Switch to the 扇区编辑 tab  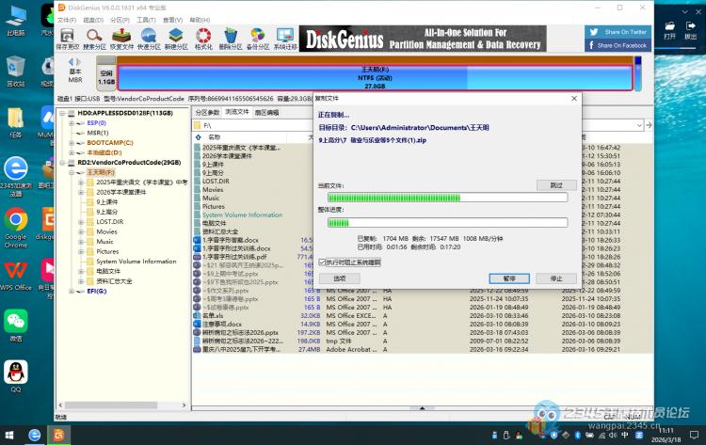coord(266,112)
